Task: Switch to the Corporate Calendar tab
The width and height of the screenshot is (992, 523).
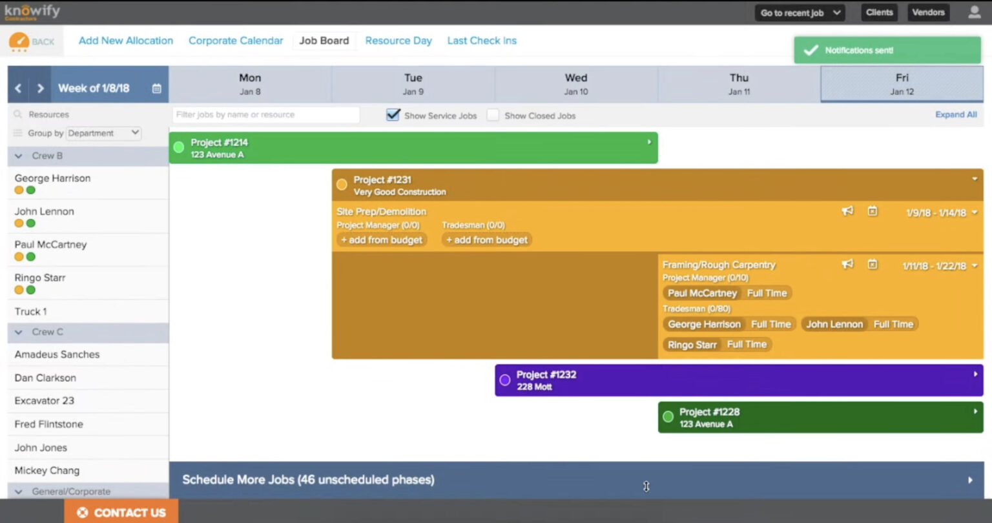Action: [x=236, y=40]
